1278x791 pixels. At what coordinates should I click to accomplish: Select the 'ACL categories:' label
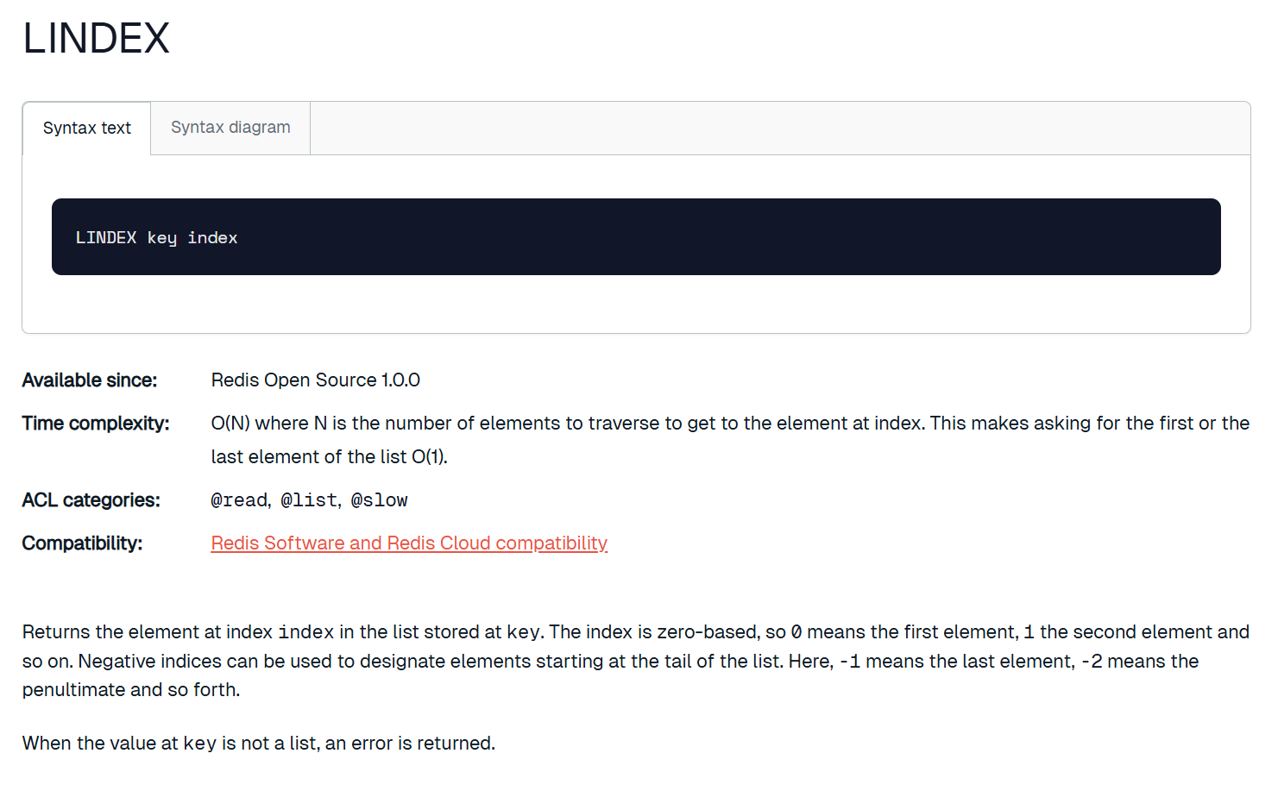tap(91, 500)
